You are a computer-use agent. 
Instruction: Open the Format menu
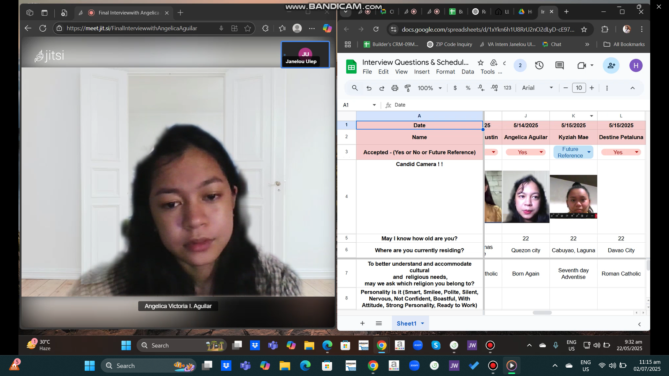445,72
